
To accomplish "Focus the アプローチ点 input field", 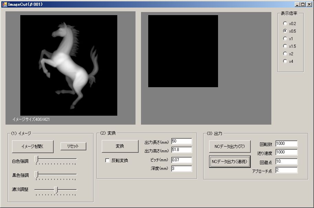I will coord(286,170).
